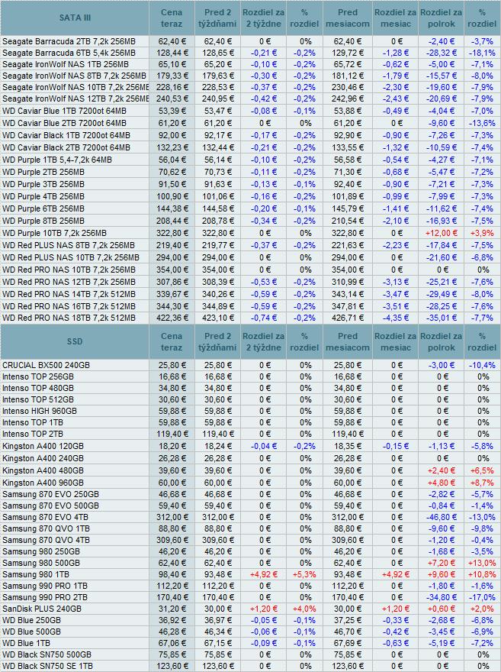Click the SSD section header
Viewport: 501px width, 672px height.
[75, 341]
